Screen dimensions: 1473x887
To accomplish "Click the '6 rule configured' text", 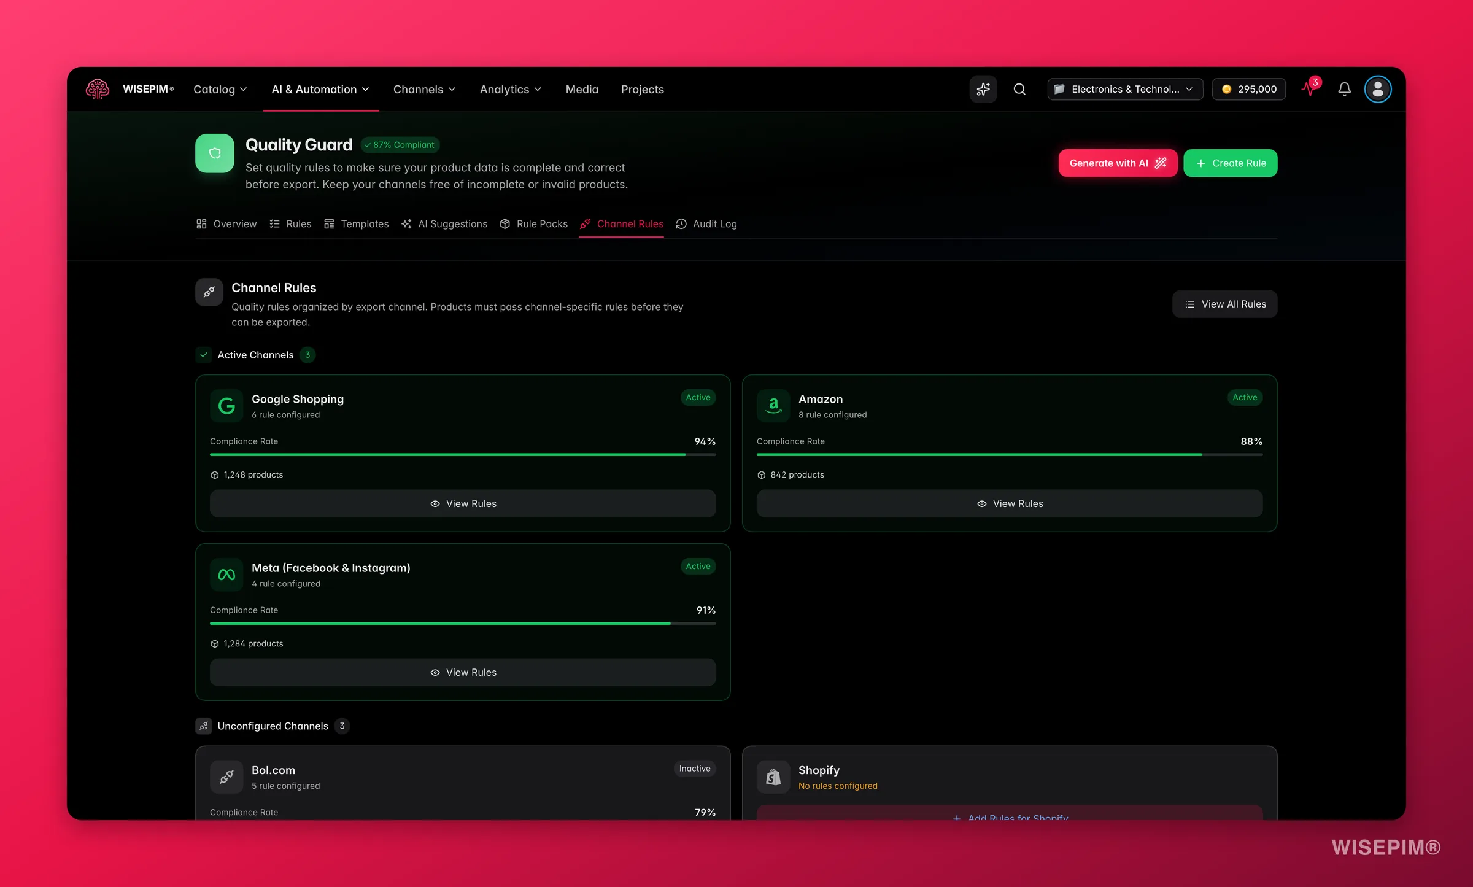I will point(285,415).
